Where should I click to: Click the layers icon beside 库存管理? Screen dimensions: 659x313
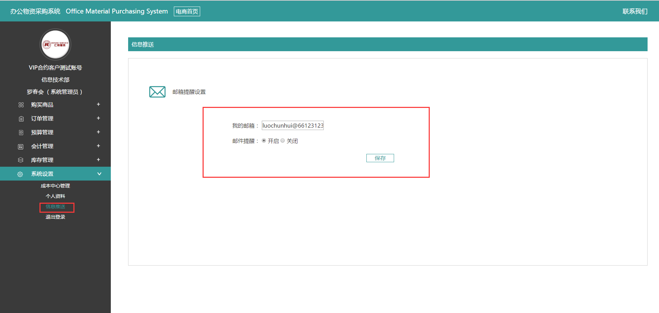tap(21, 160)
